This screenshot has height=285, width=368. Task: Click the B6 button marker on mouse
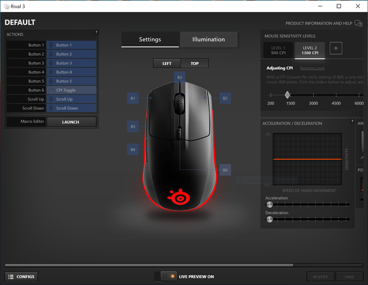coord(225,170)
